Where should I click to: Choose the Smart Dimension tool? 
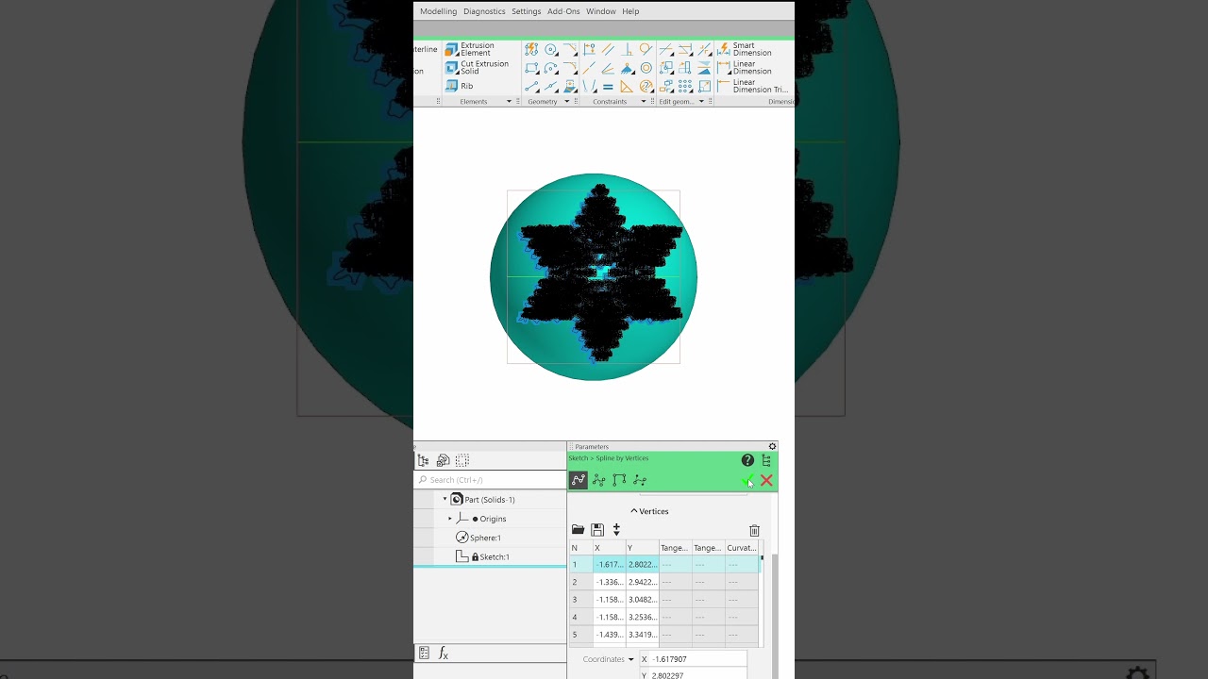(745, 49)
